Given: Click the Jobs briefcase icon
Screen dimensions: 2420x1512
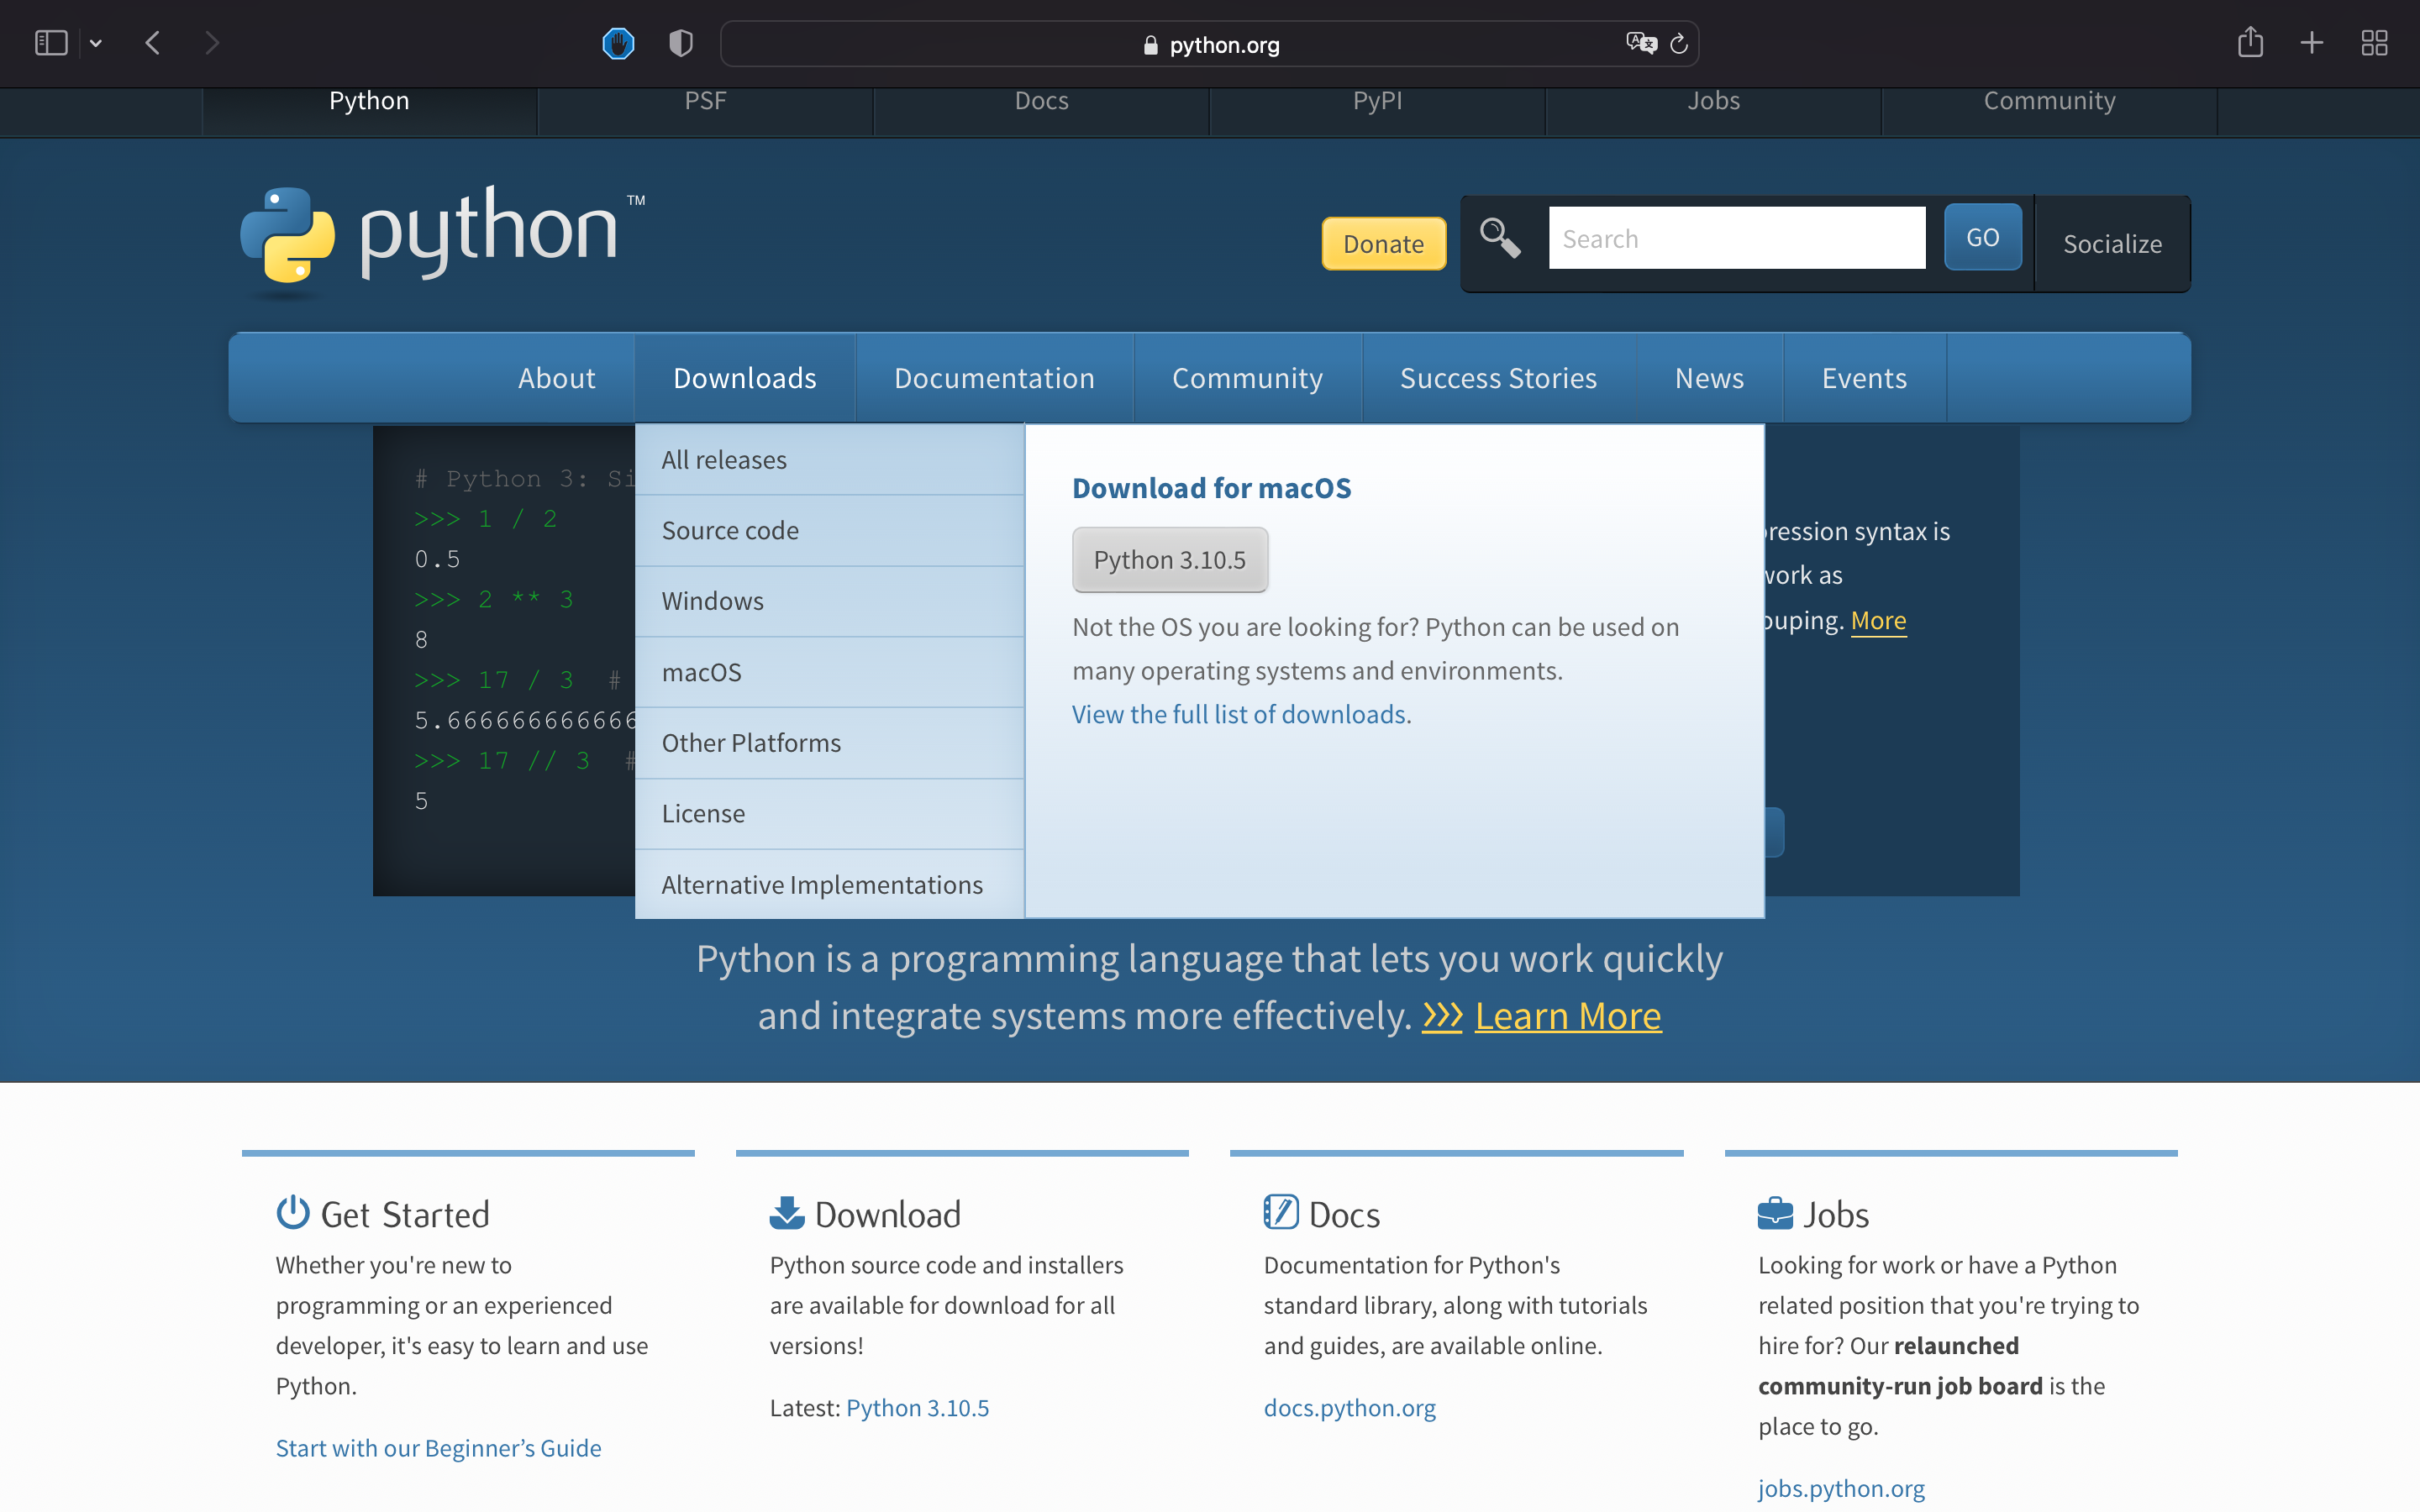Looking at the screenshot, I should pyautogui.click(x=1774, y=1211).
